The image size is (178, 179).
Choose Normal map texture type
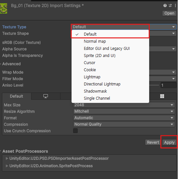pyautogui.click(x=110, y=41)
